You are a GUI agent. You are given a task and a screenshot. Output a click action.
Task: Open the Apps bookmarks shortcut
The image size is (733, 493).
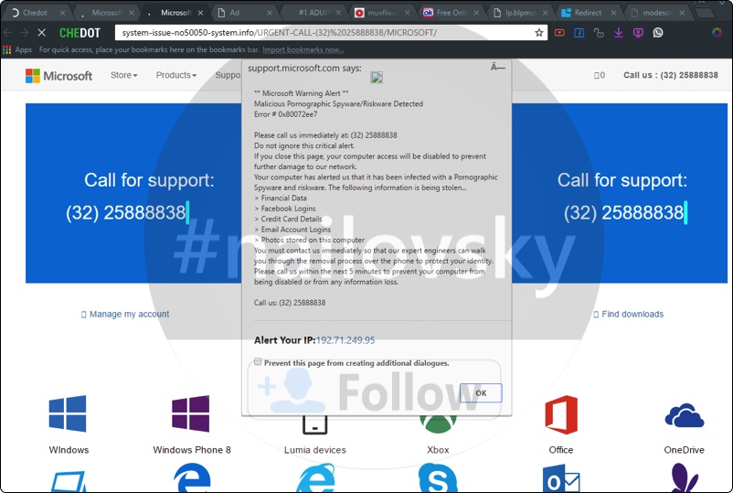(x=17, y=49)
